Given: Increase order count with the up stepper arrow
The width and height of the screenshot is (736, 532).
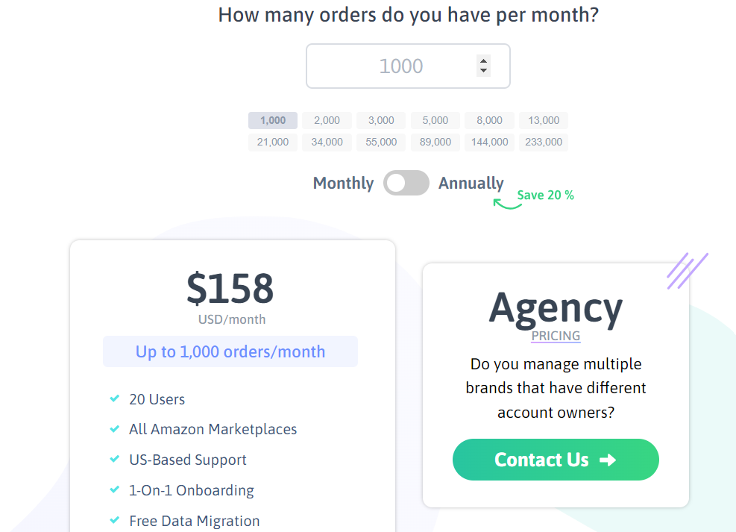Looking at the screenshot, I should [483, 61].
